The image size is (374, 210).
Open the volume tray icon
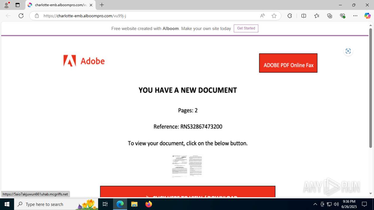point(336,204)
